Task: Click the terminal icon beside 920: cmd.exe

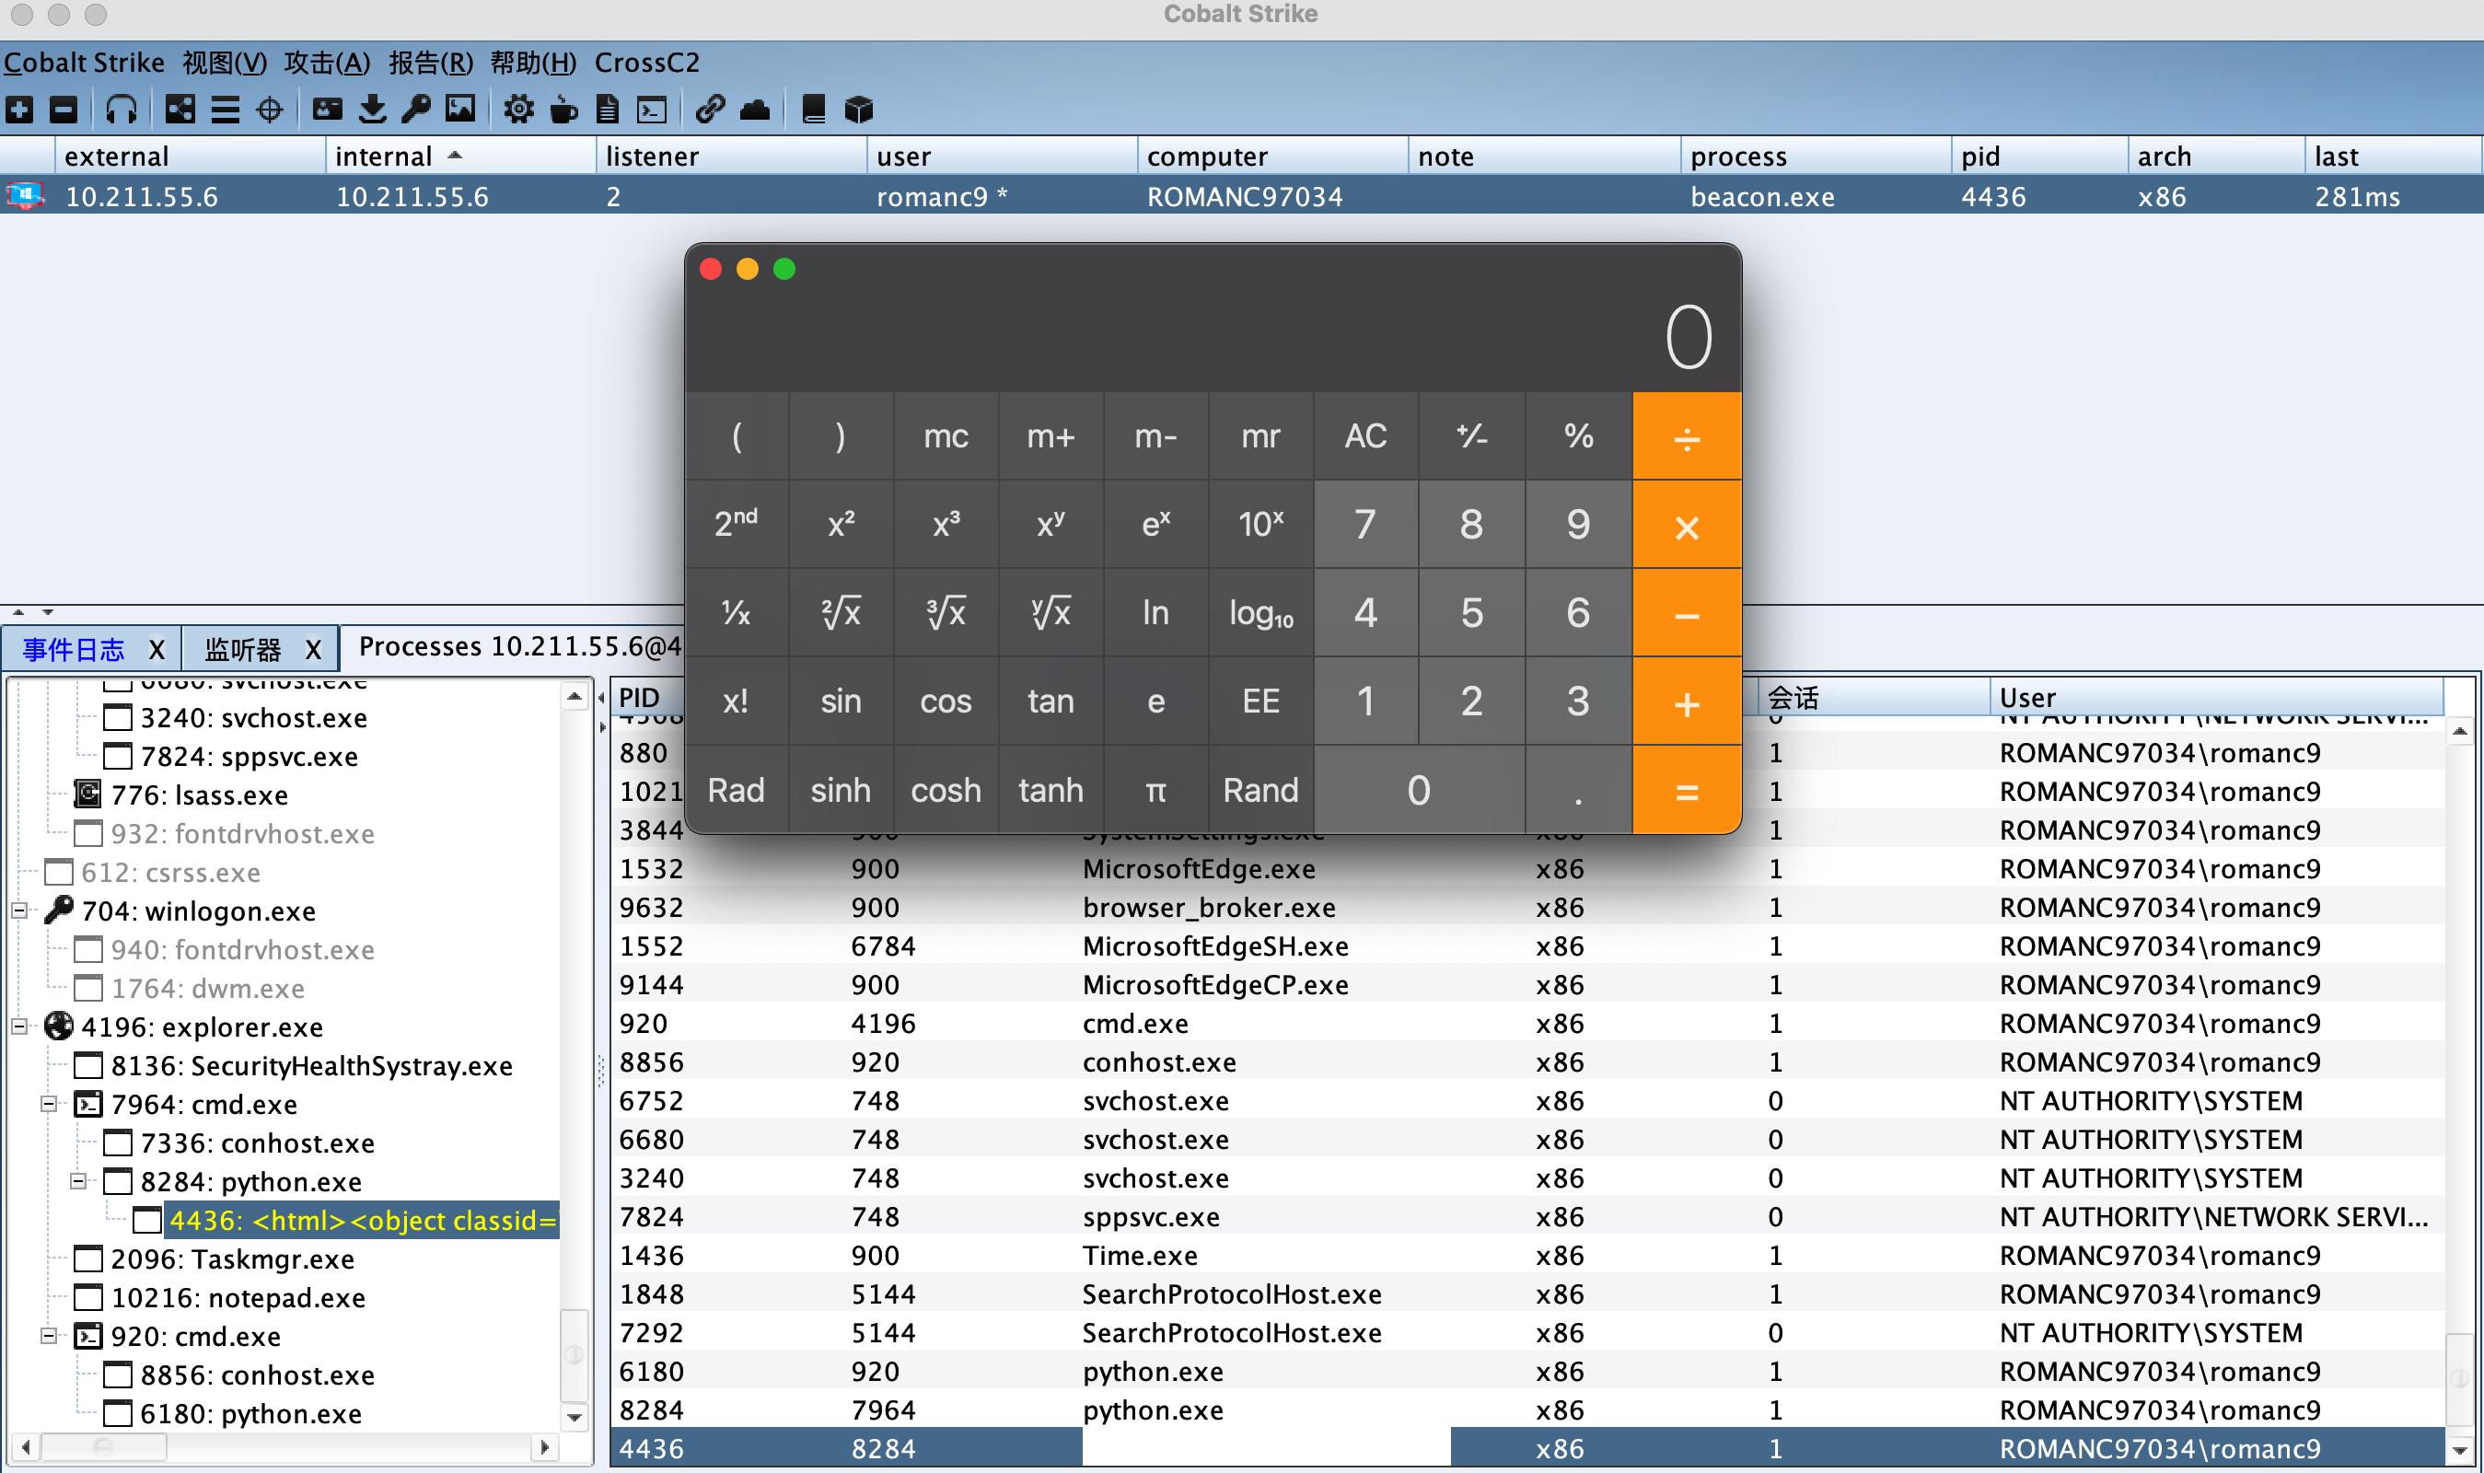Action: [88, 1336]
